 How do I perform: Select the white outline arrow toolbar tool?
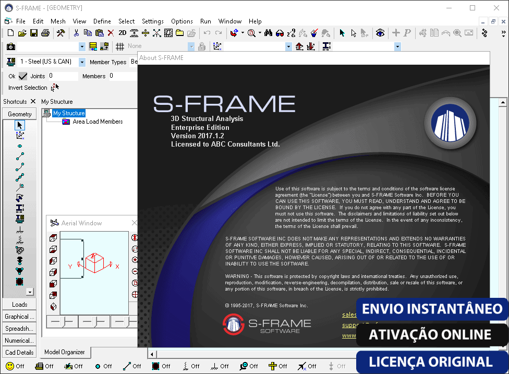pyautogui.click(x=354, y=33)
